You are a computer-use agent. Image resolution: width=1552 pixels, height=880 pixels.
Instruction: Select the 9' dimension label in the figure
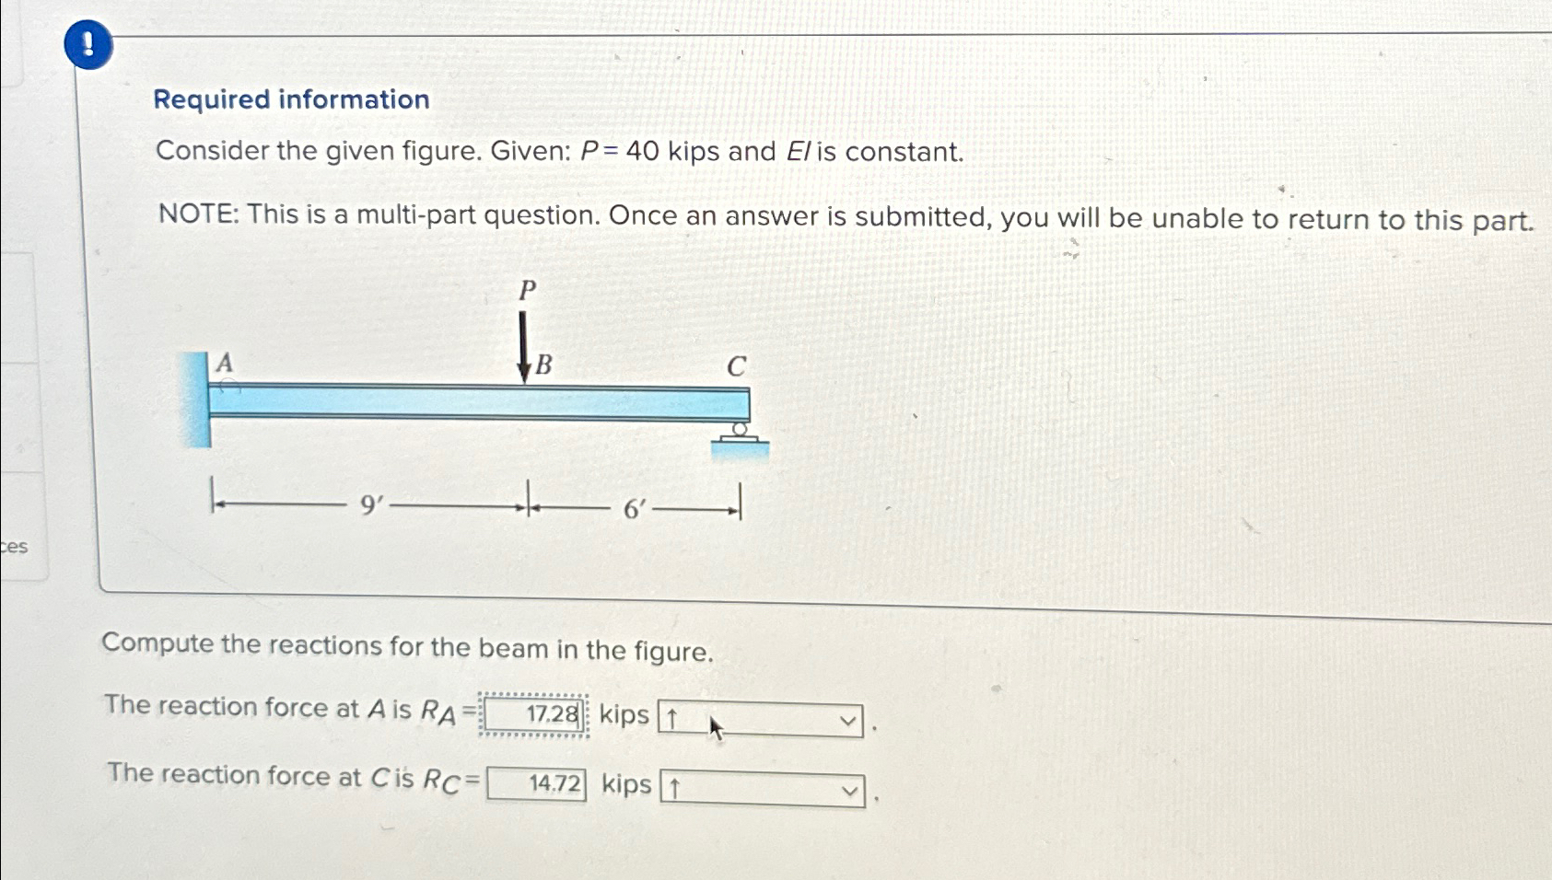tap(369, 505)
